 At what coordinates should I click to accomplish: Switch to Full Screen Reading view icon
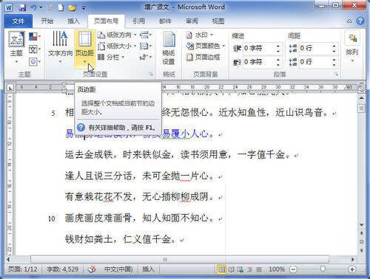pyautogui.click(x=231, y=269)
